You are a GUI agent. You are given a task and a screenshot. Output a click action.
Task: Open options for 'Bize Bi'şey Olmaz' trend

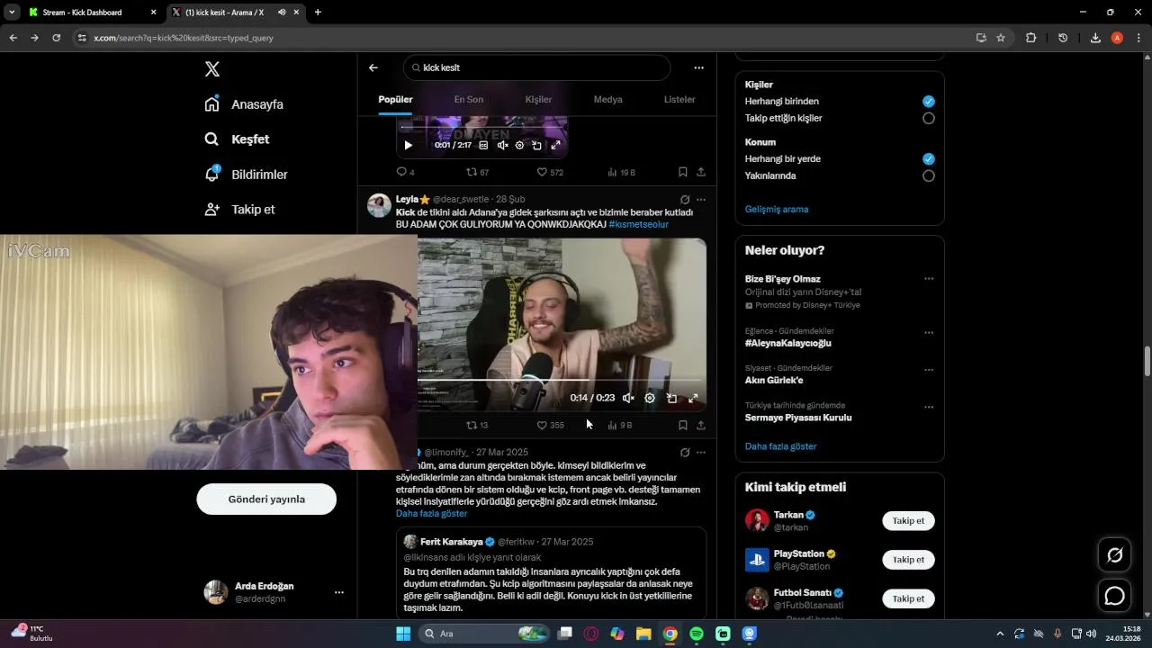click(929, 279)
